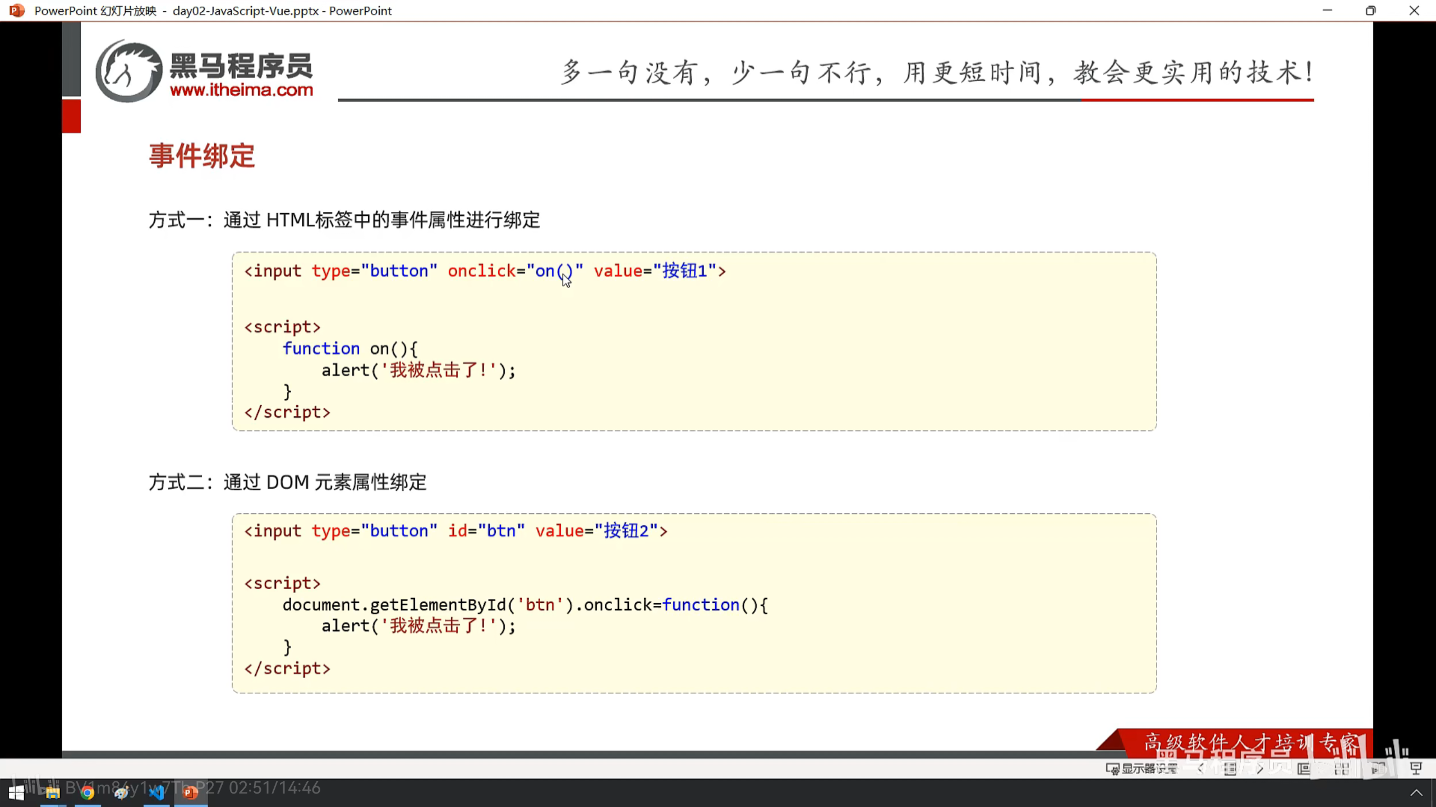This screenshot has width=1436, height=807.
Task: Open Google Chrome from the taskbar
Action: (x=88, y=792)
